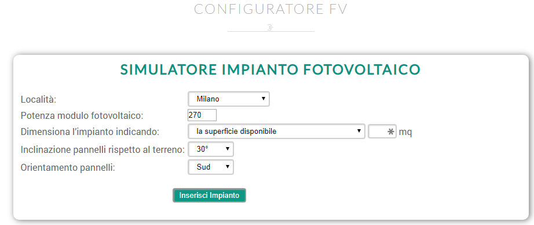Click the mq unit text
Screen dimensions: 534x225
click(x=405, y=132)
